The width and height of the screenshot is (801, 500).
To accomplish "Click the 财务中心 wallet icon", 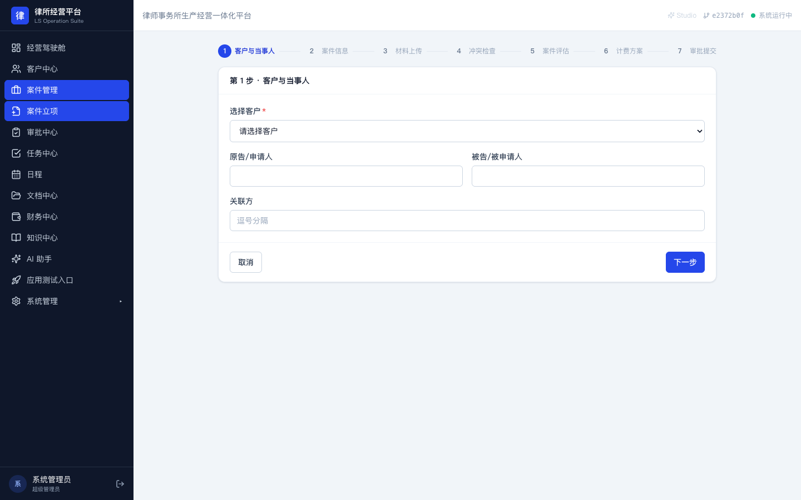I will tap(16, 217).
